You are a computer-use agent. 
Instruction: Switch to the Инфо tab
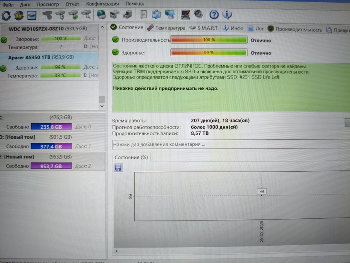click(233, 28)
